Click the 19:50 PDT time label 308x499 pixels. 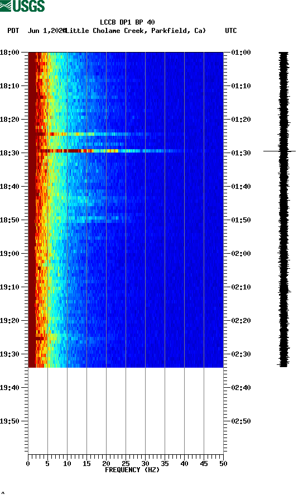(9, 421)
